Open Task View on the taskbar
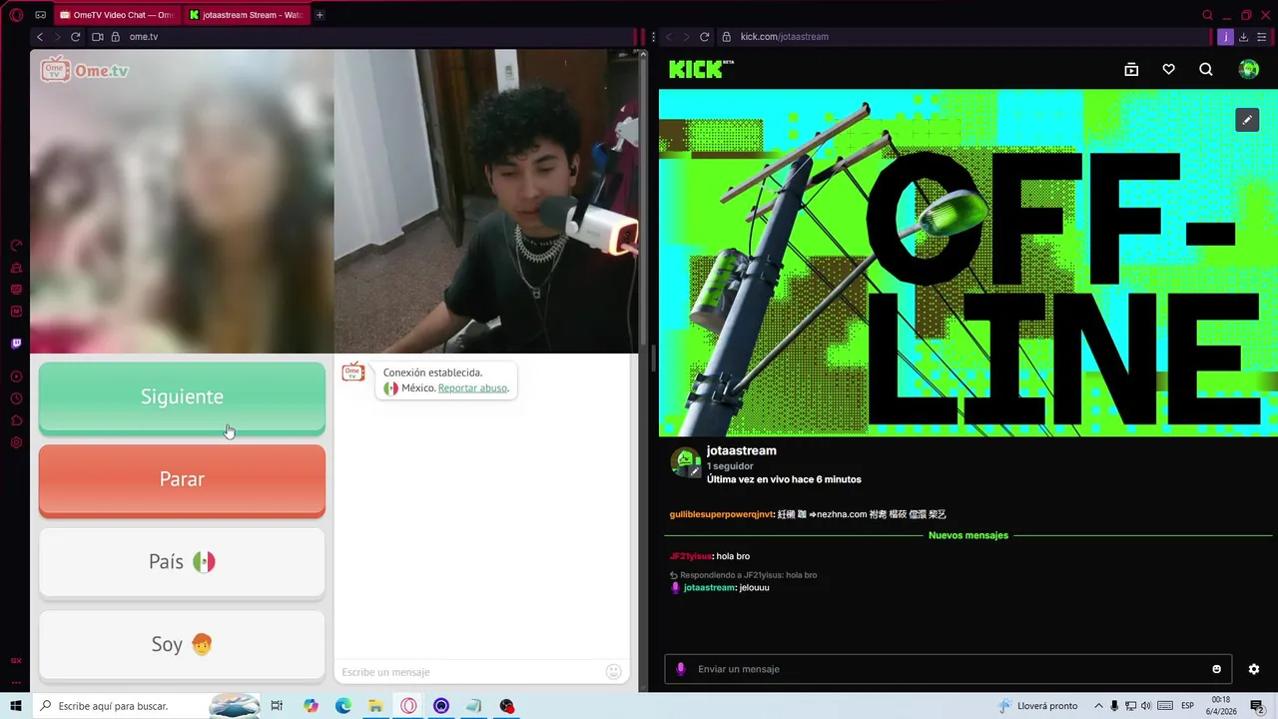1278x719 pixels. [277, 706]
